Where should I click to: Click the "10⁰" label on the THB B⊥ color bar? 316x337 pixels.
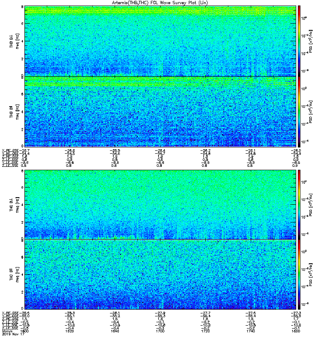click(x=304, y=18)
